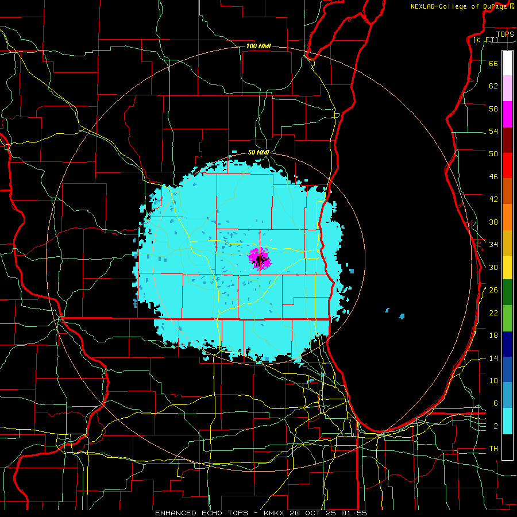Click the light pink legend swatch
Screen dimensions: 517x517
pos(507,88)
